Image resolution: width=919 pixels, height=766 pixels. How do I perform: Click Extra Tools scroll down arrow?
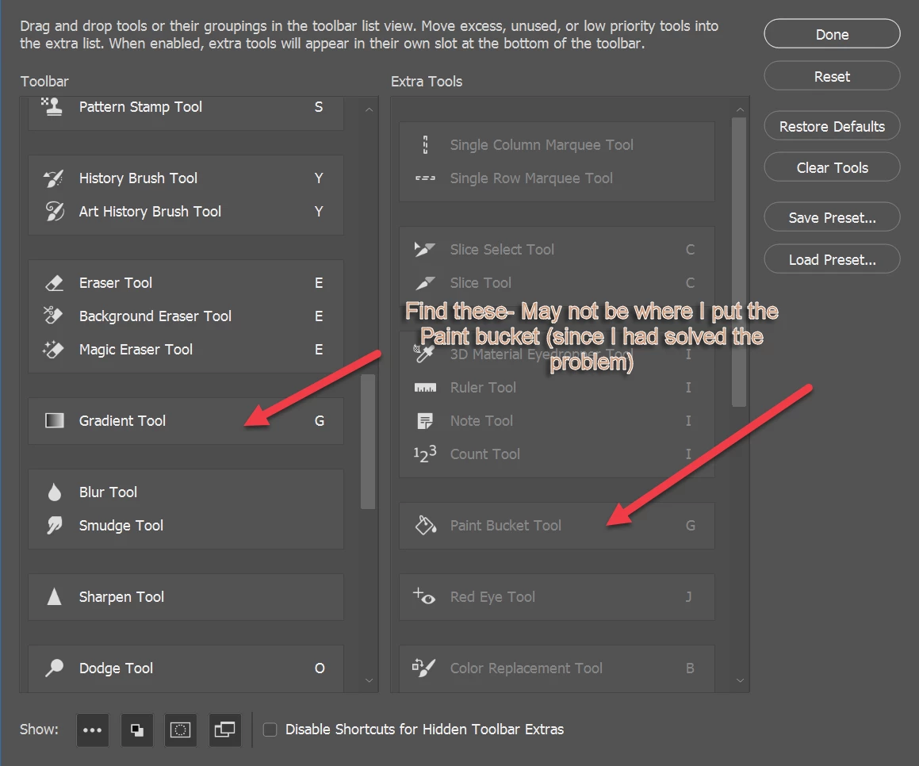click(740, 680)
